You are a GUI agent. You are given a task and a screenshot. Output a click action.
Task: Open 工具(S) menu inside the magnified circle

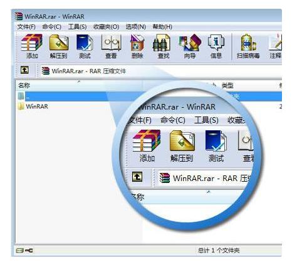pyautogui.click(x=206, y=120)
